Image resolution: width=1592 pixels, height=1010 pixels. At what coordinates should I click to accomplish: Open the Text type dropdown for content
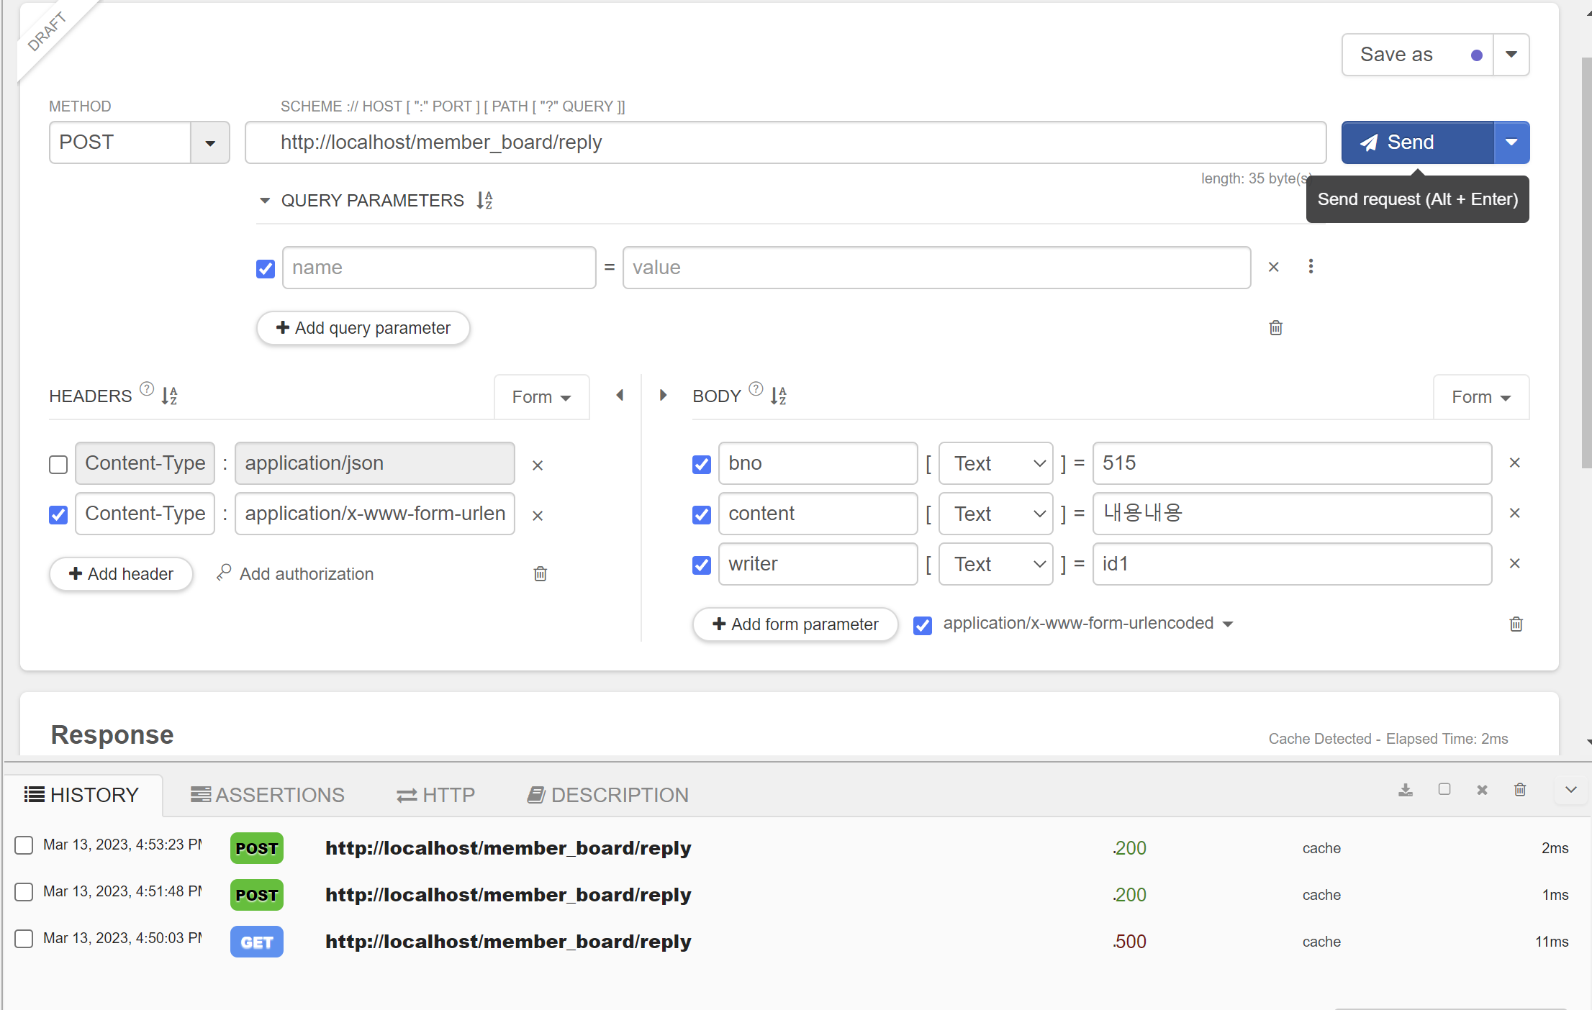996,514
